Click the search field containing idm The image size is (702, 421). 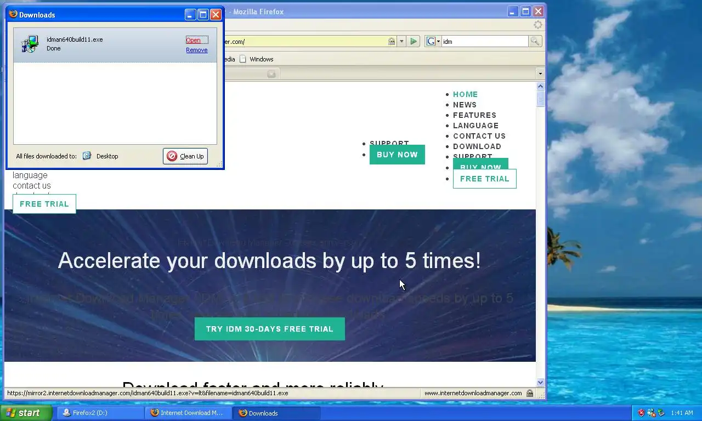[485, 41]
